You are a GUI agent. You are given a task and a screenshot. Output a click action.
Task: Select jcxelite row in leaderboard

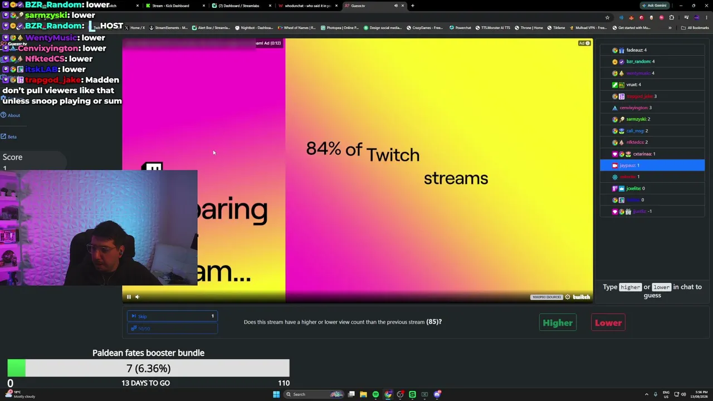pyautogui.click(x=652, y=188)
